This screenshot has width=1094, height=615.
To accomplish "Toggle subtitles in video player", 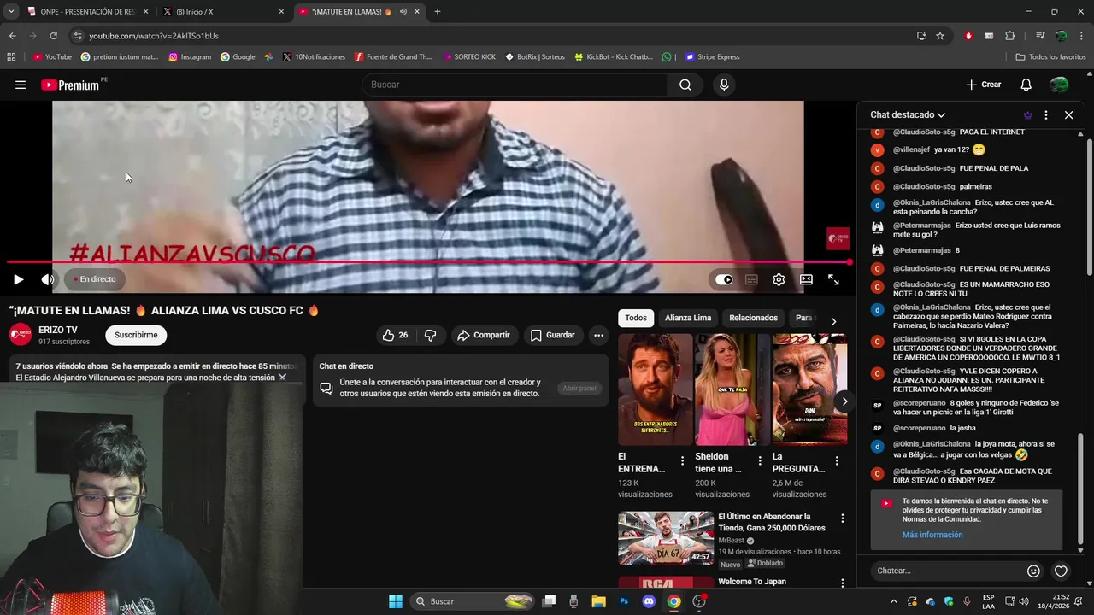I will tap(751, 279).
